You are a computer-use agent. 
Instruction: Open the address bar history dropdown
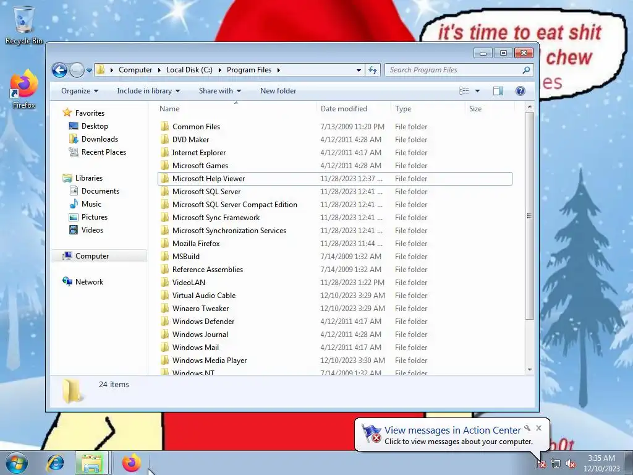point(359,71)
